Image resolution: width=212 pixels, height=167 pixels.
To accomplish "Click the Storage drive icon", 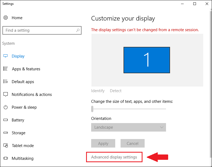I will 6,133.
